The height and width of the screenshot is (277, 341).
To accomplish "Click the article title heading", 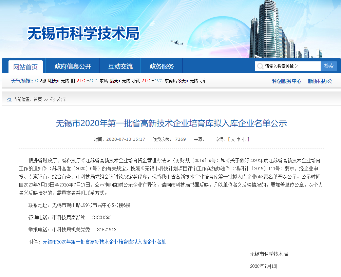I will (x=171, y=123).
